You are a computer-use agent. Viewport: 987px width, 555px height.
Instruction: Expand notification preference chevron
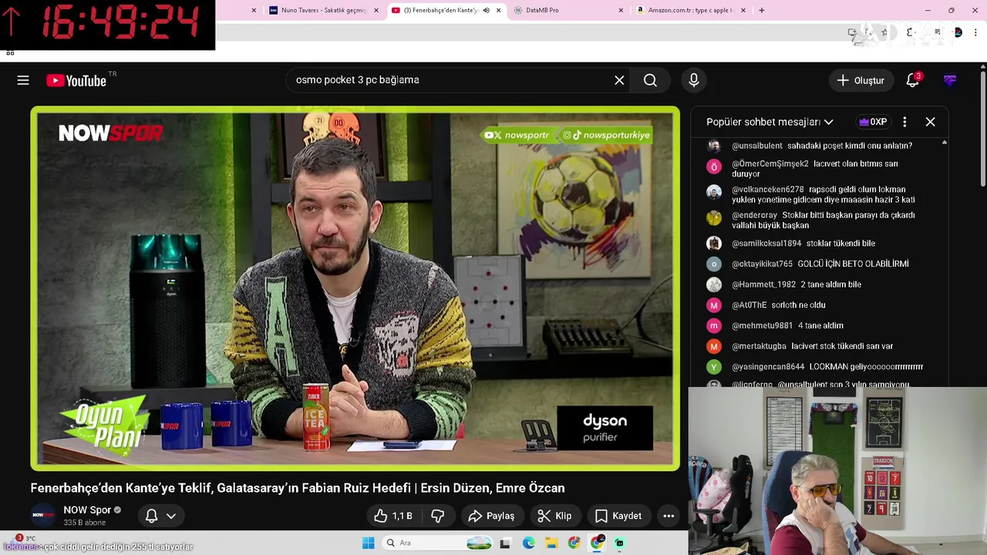171,516
